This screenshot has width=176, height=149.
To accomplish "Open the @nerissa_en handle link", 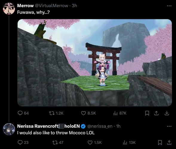I will point(100,126).
